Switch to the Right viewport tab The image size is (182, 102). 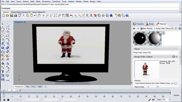(40, 86)
